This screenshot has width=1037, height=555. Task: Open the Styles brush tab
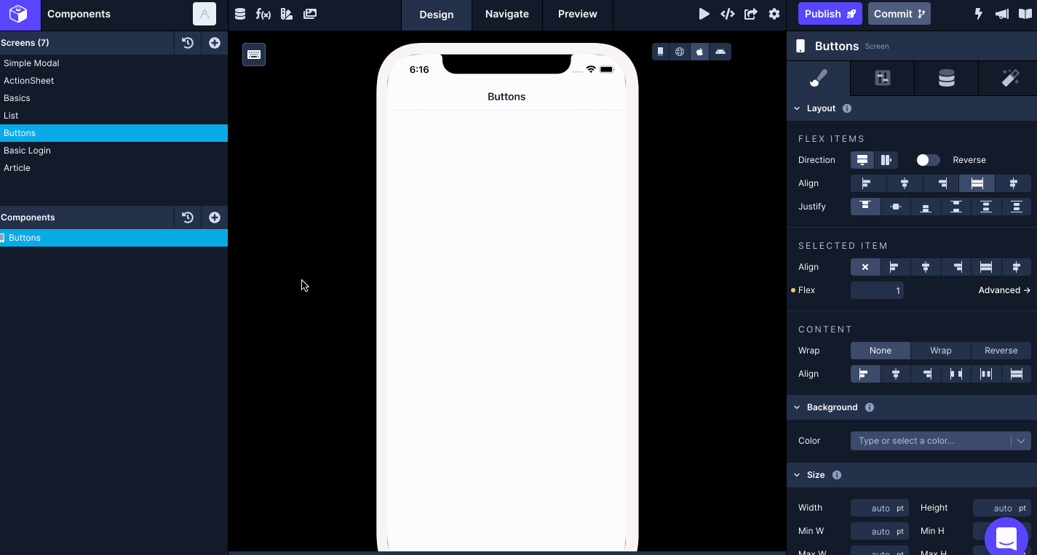point(819,78)
